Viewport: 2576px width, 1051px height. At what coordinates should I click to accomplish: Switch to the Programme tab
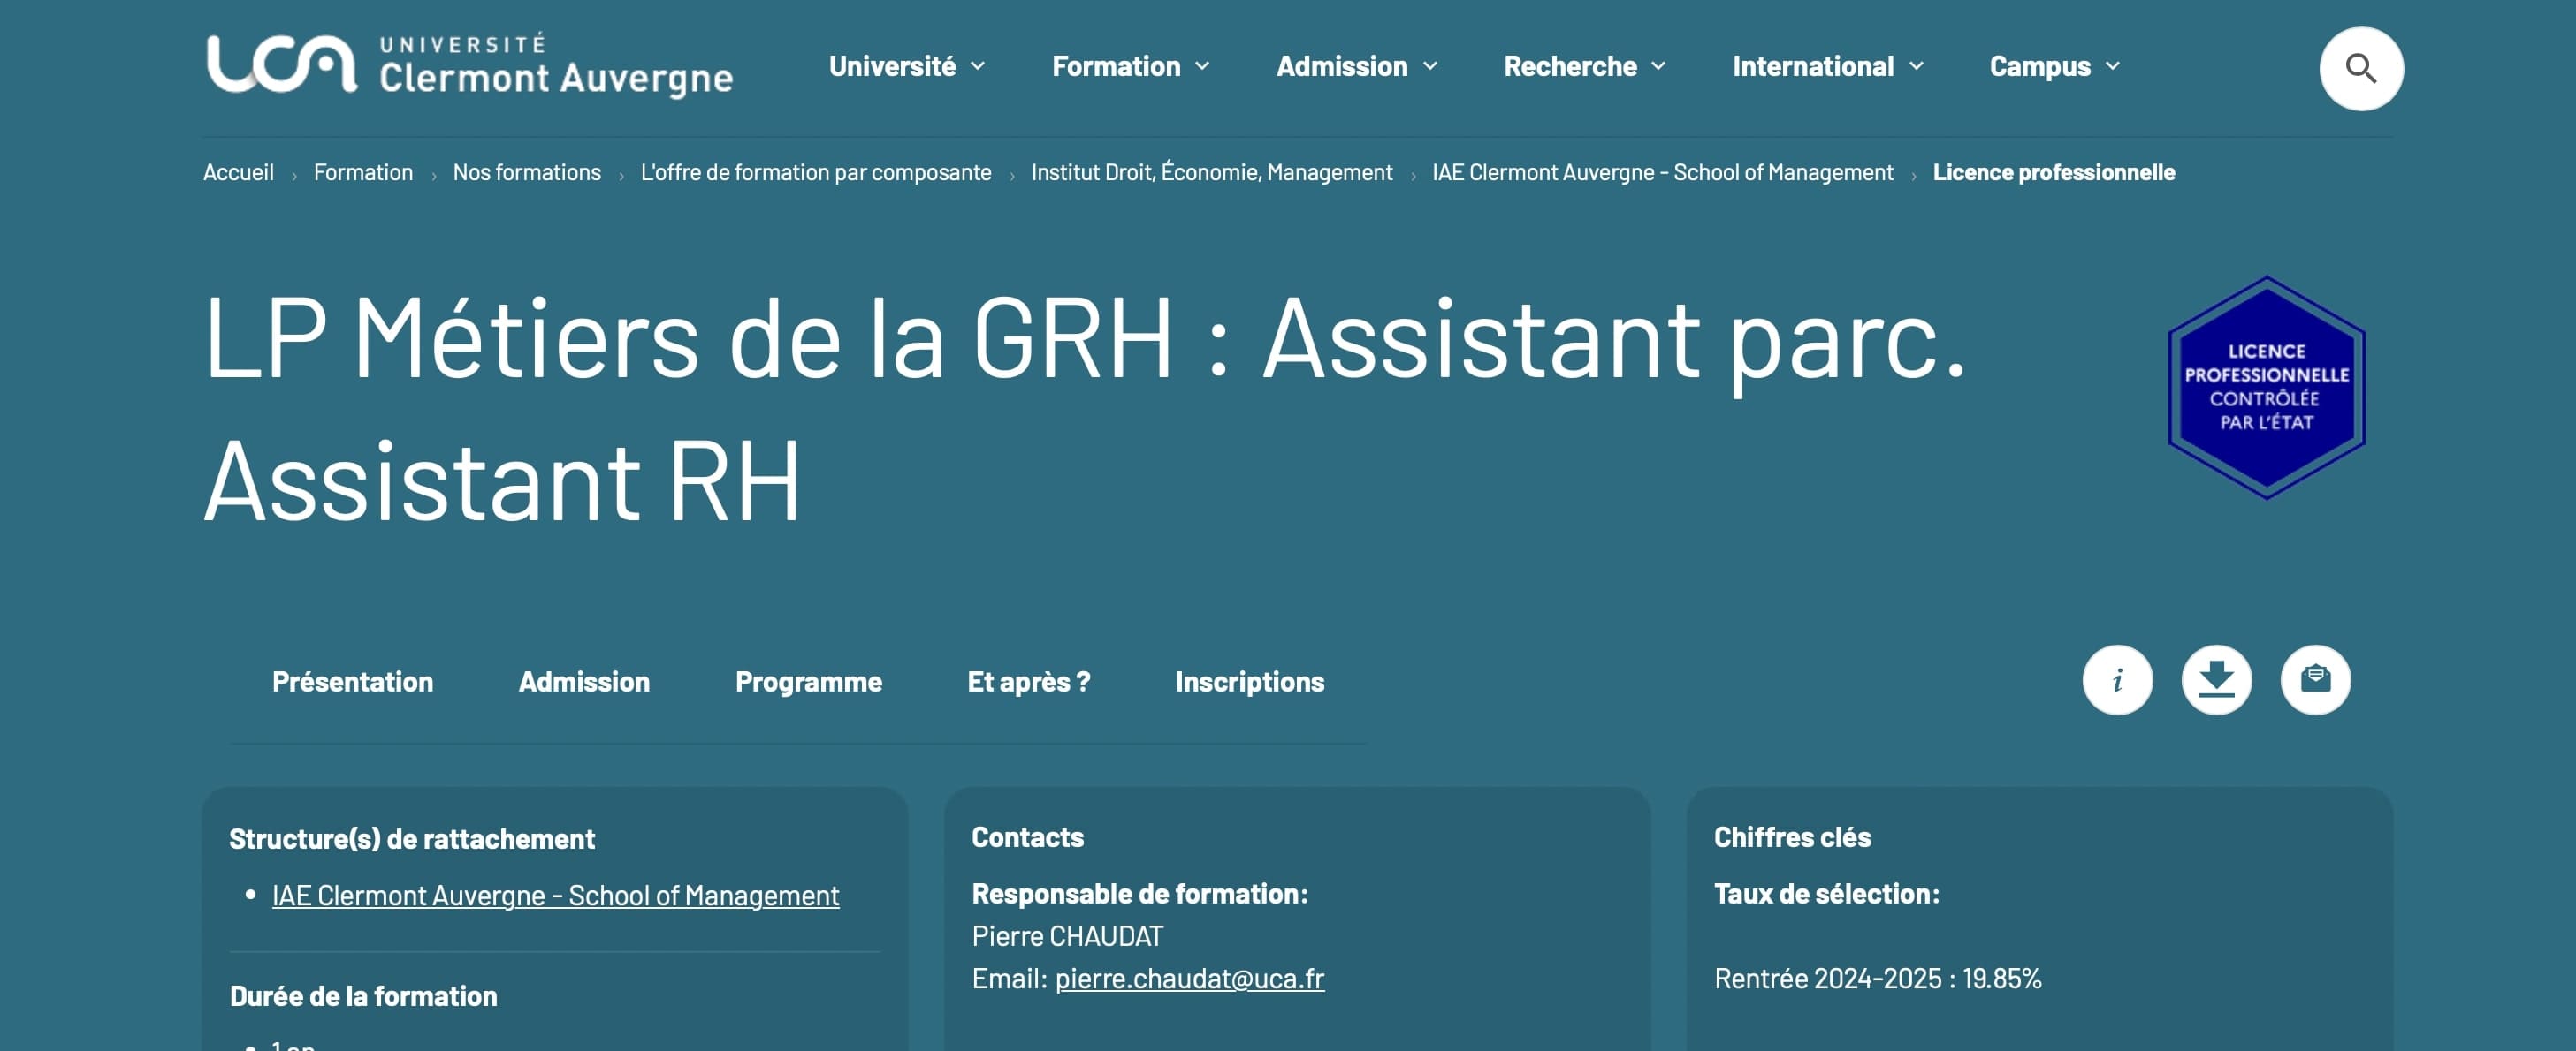pyautogui.click(x=808, y=681)
